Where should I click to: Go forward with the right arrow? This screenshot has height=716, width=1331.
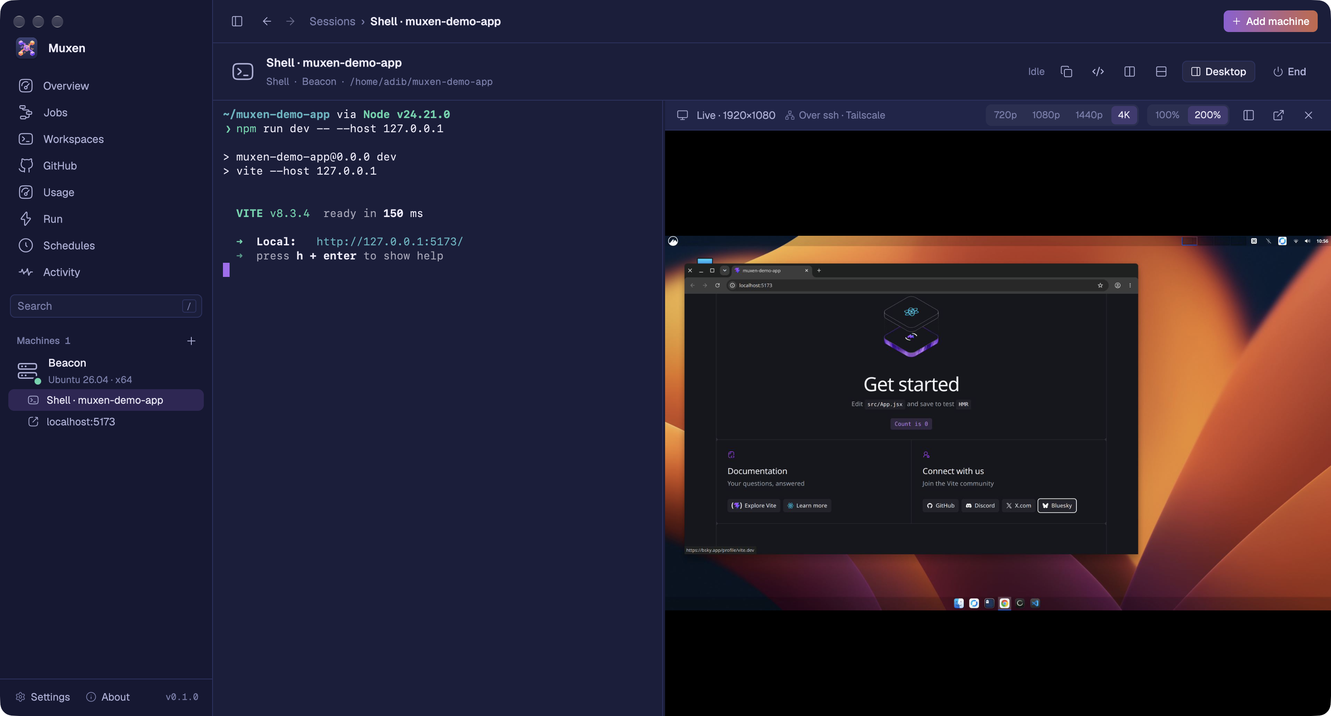290,21
